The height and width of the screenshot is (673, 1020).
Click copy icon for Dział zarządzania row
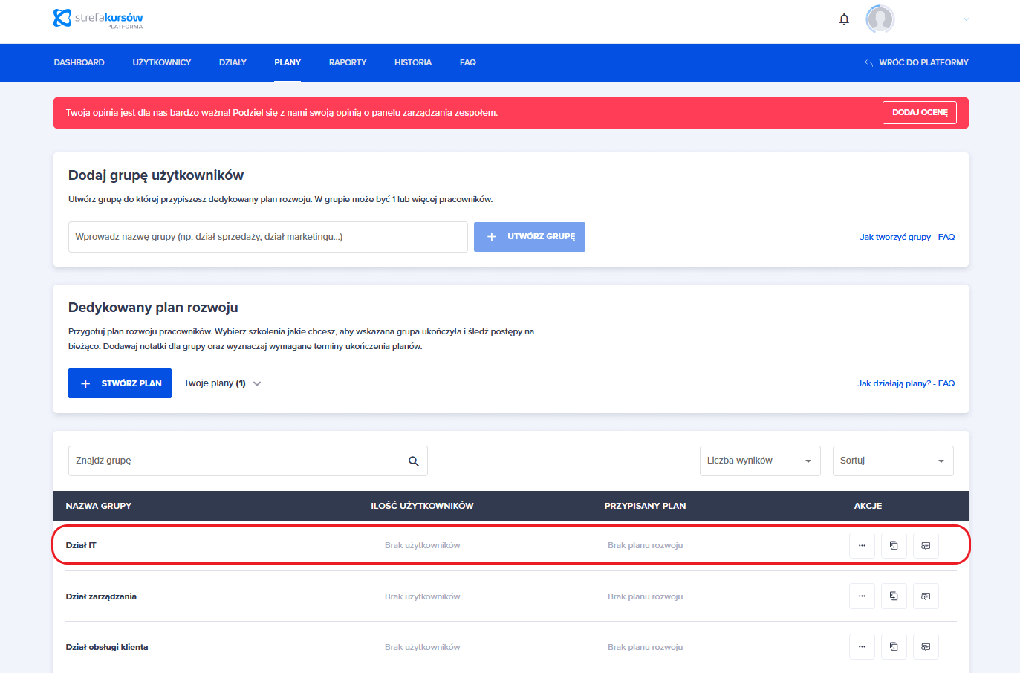[894, 596]
